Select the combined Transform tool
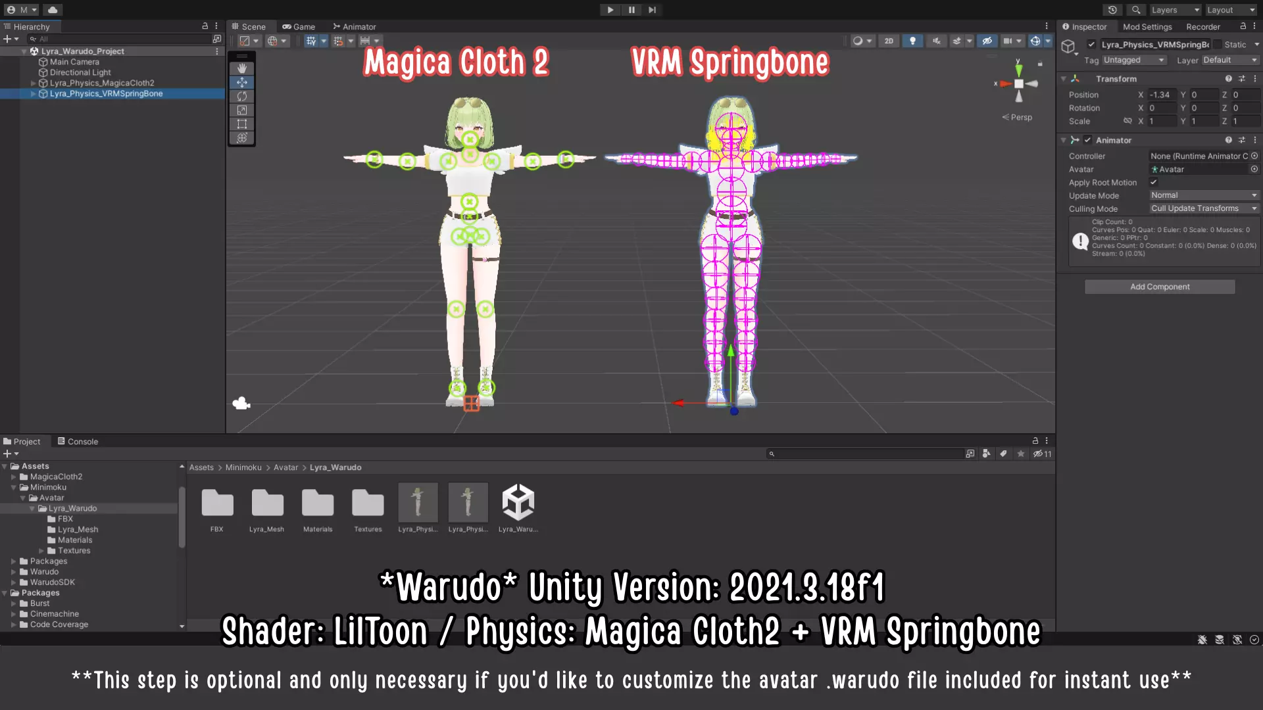The width and height of the screenshot is (1263, 710). (242, 137)
